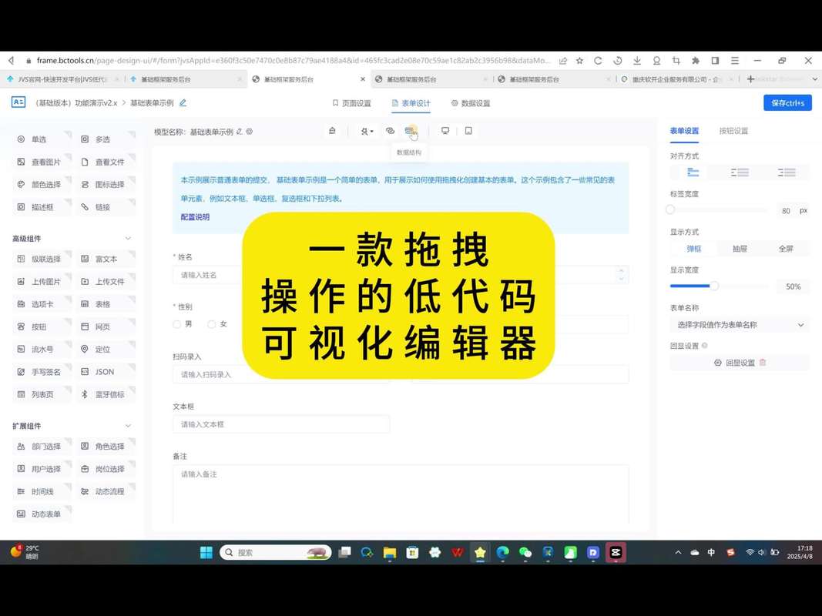
Task: Choose middle label alignment option
Action: [x=740, y=172]
